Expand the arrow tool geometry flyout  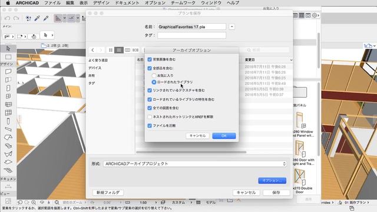point(52,35)
